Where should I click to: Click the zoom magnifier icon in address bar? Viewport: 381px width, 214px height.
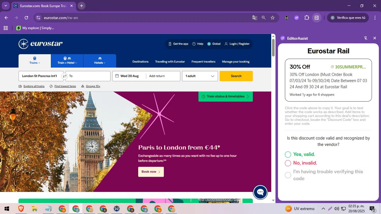tap(264, 18)
